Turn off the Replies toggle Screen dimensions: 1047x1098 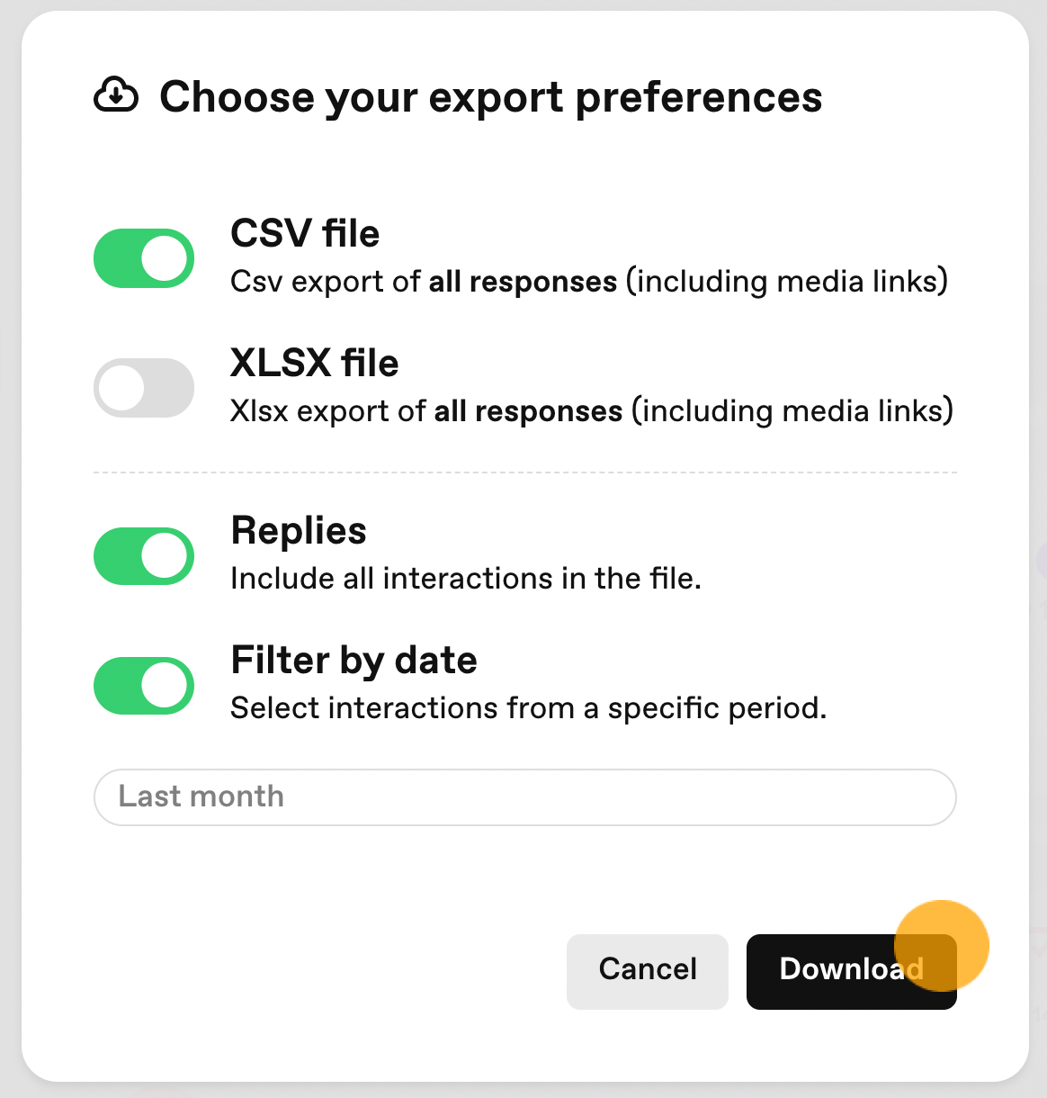(x=144, y=555)
